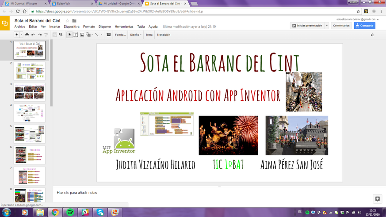Open the Disponer menu
The width and height of the screenshot is (386, 217).
point(105,27)
